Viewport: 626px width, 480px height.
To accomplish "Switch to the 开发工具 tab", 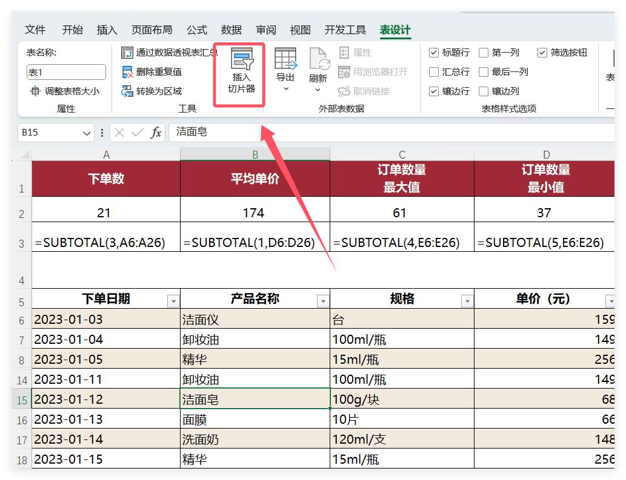I will [345, 30].
